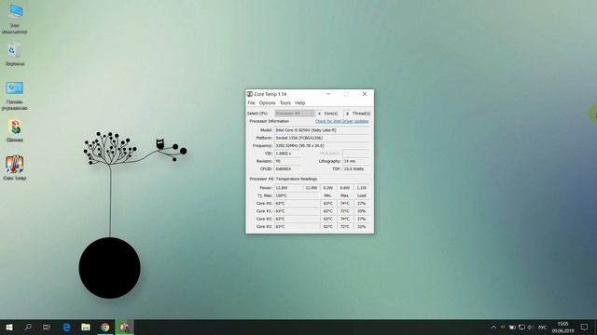Launch Microsoft Edge from the taskbar
This screenshot has height=335, width=597.
point(66,327)
